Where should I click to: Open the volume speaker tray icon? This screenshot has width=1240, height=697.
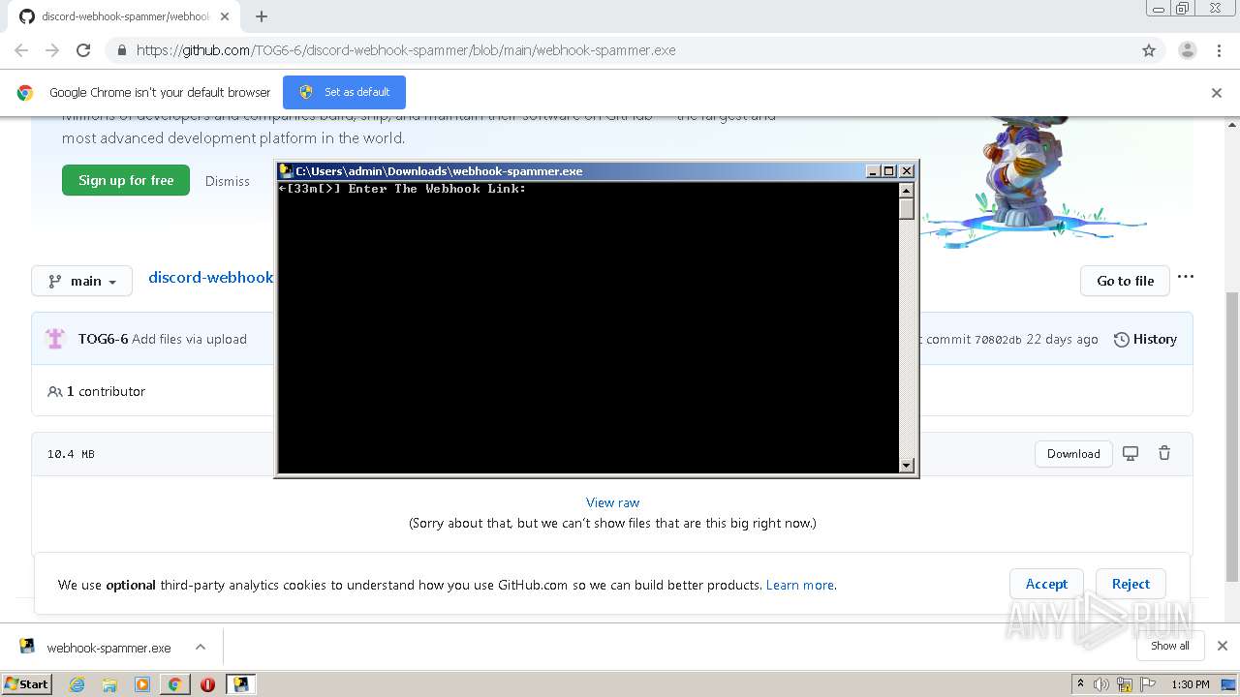click(x=1101, y=684)
